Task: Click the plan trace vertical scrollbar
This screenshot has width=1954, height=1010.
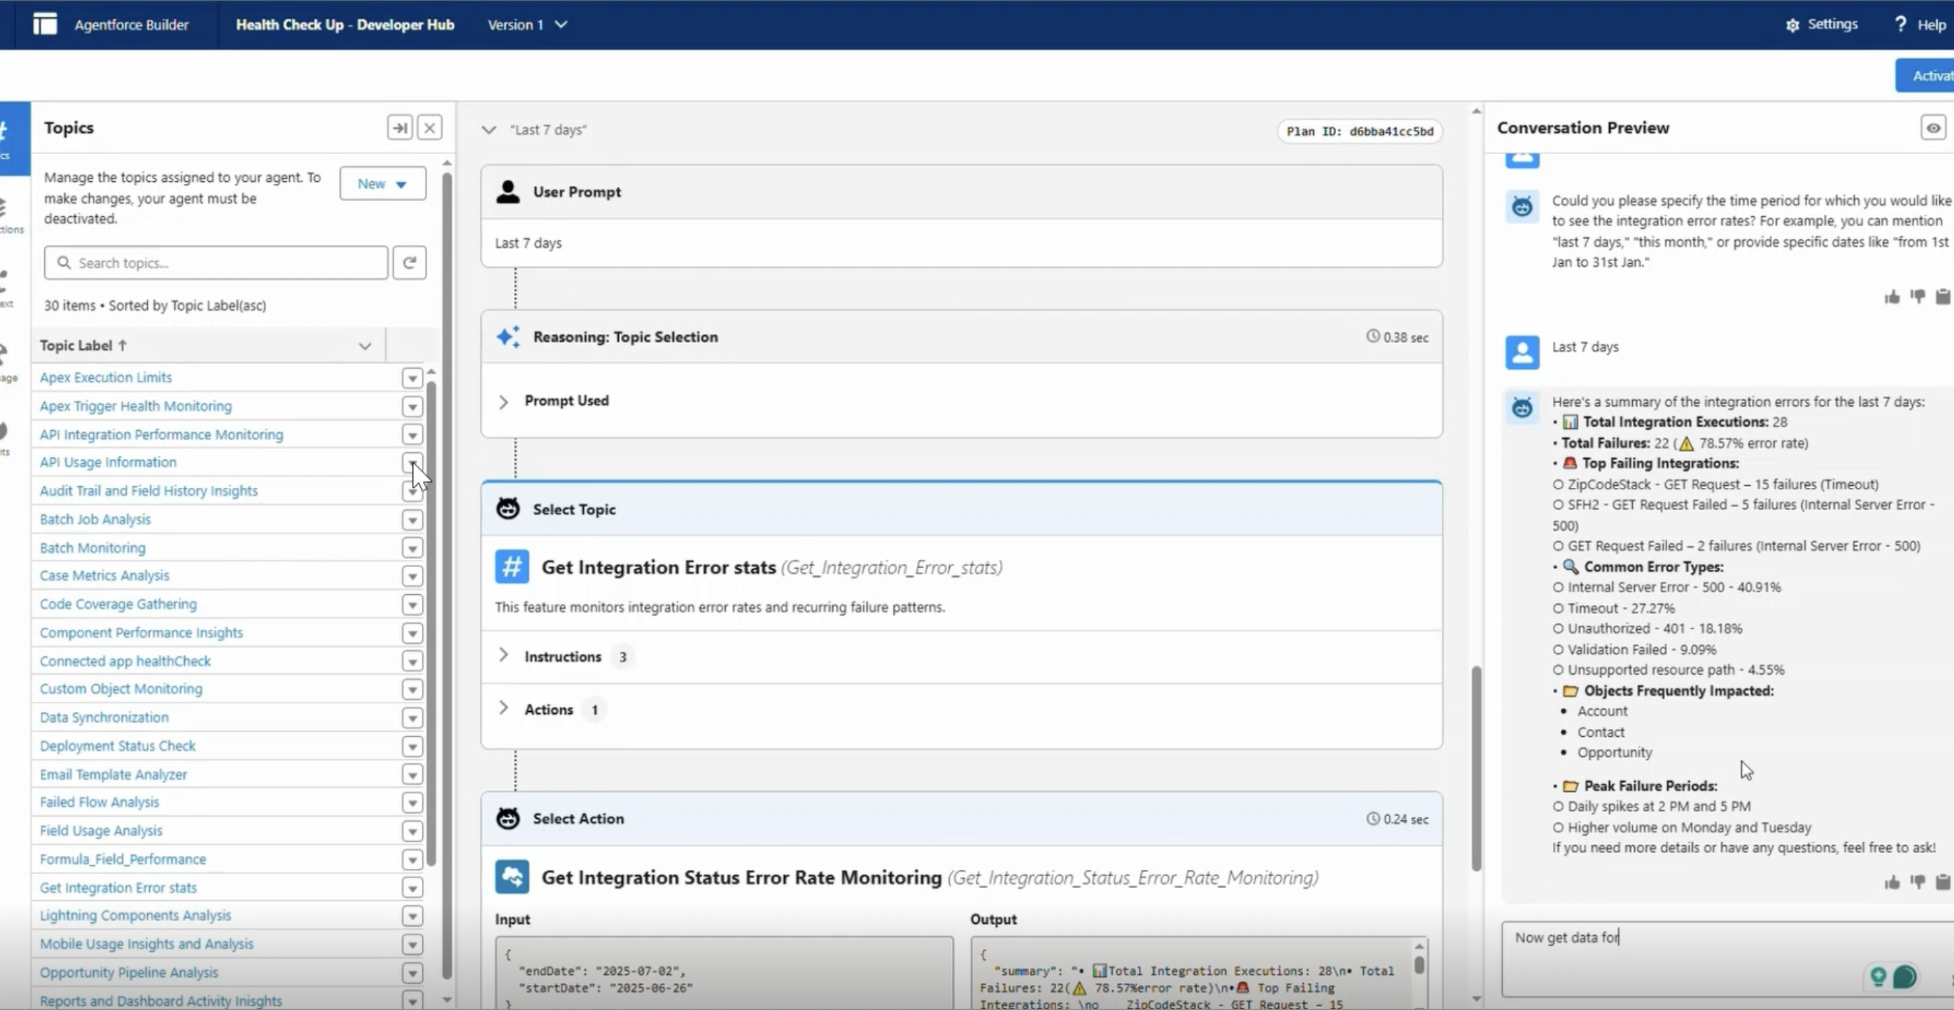Action: pos(1476,767)
